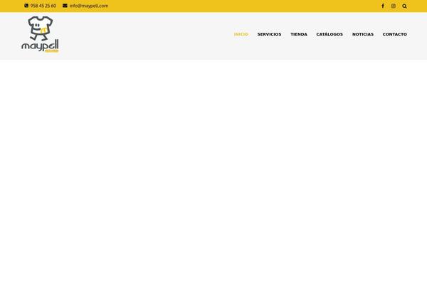Click the phone icon beside 958 45 25 60
Viewport: 427px width, 285px height.
point(26,6)
